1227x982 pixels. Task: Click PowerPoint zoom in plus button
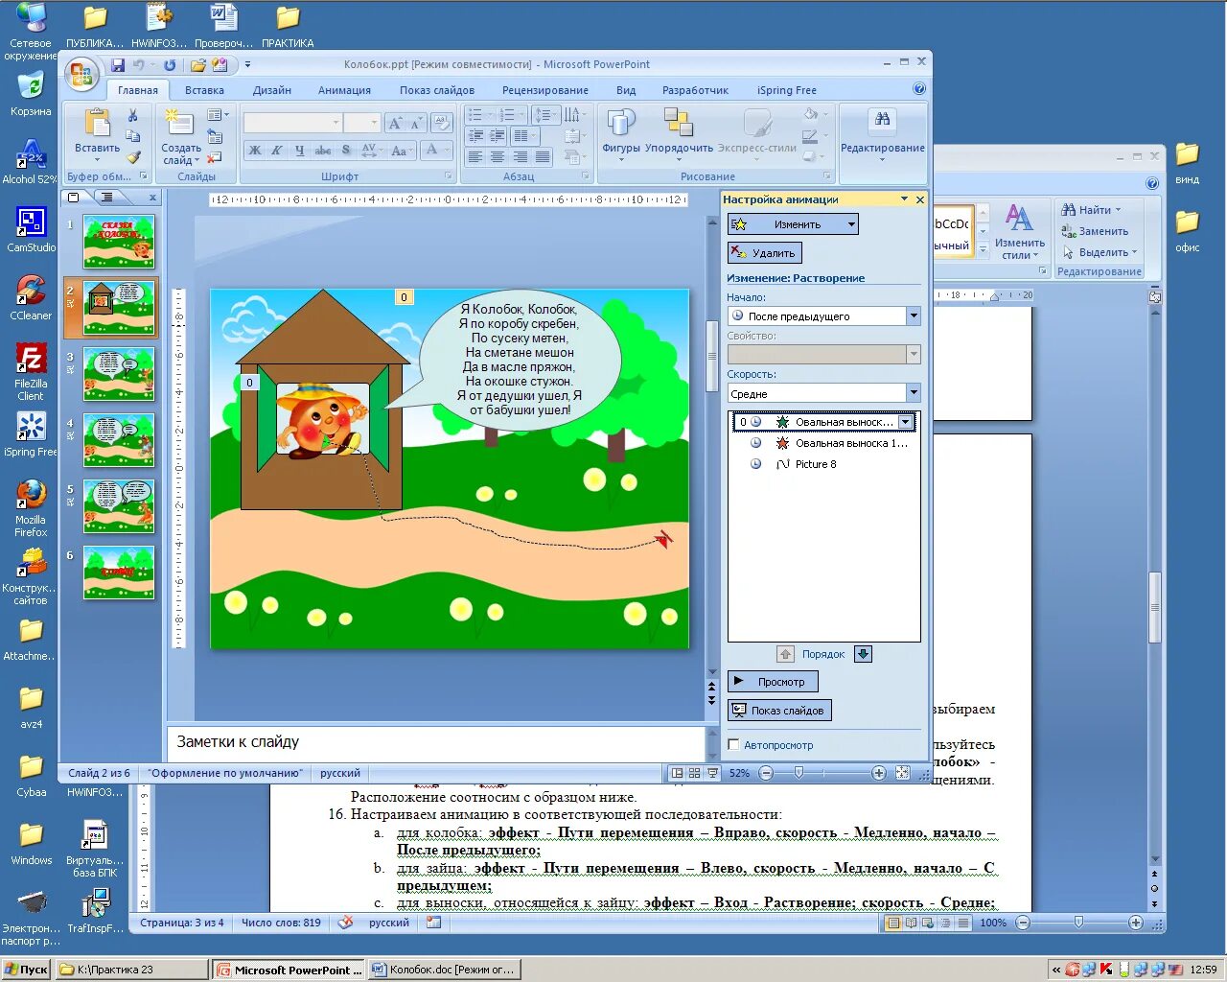tap(878, 773)
